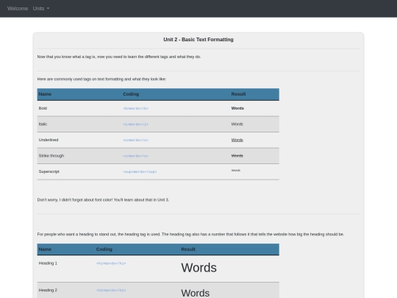
Task: Click the <h1>Words</h1> code snippet
Action: 111,263
